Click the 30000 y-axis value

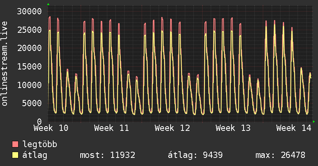[29, 11]
